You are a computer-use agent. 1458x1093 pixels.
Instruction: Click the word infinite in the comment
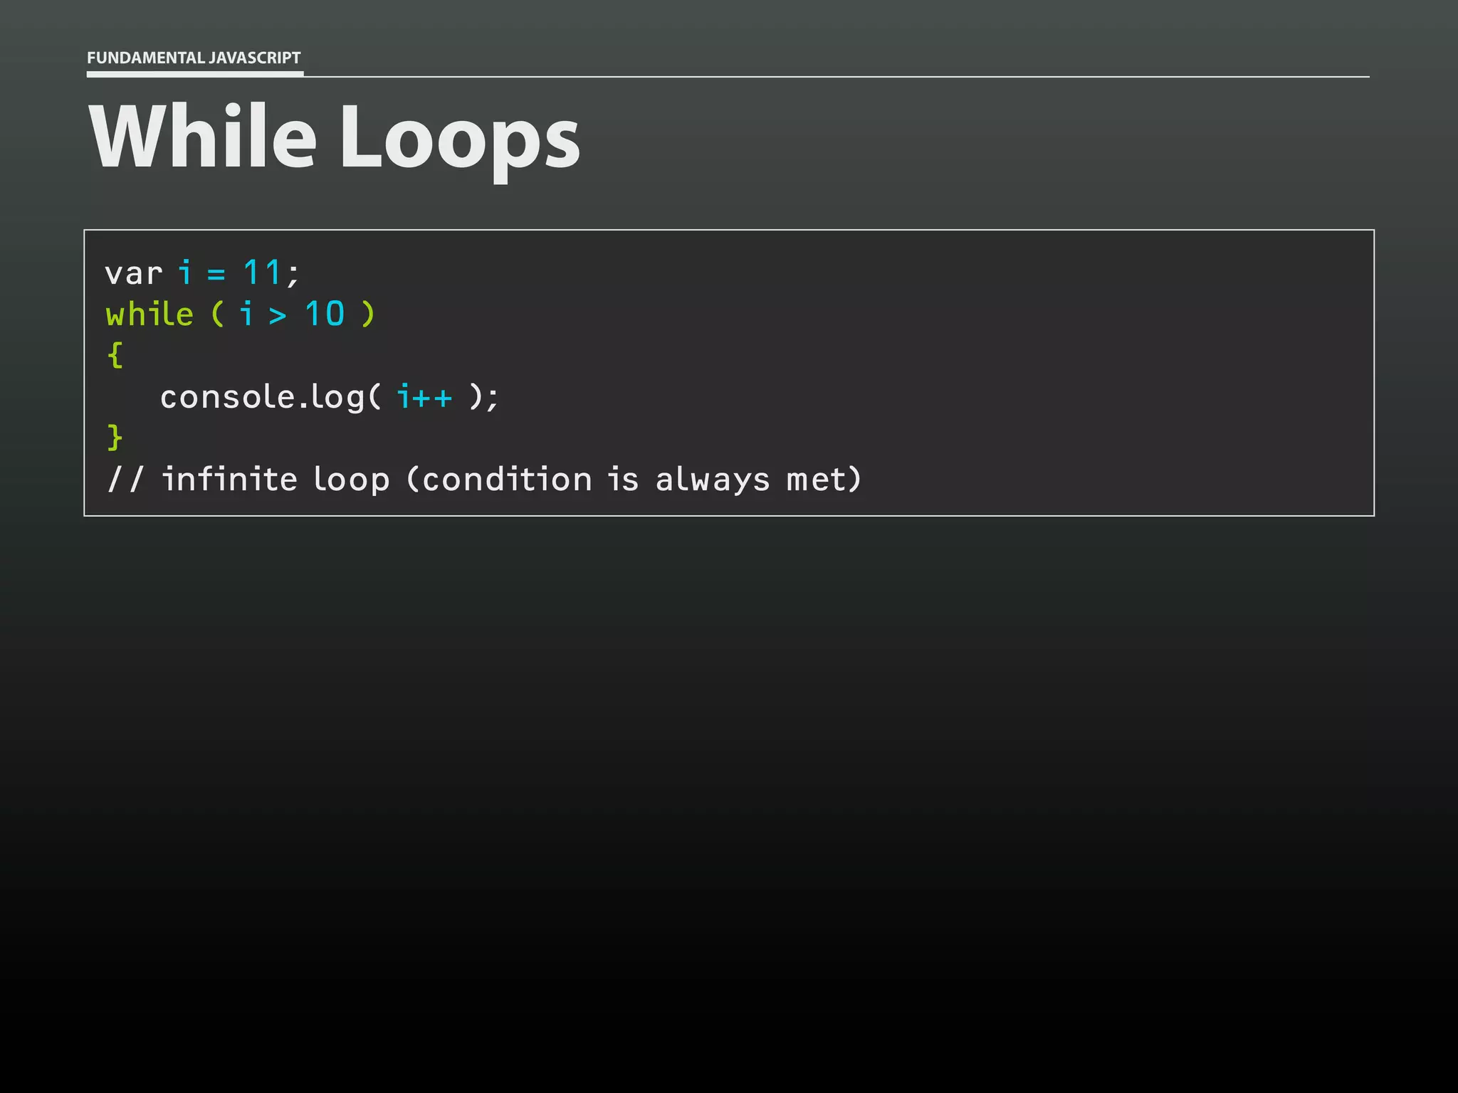(x=229, y=479)
